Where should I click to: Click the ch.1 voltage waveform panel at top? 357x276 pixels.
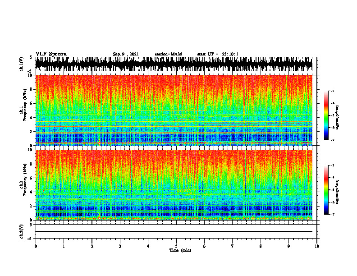point(174,64)
